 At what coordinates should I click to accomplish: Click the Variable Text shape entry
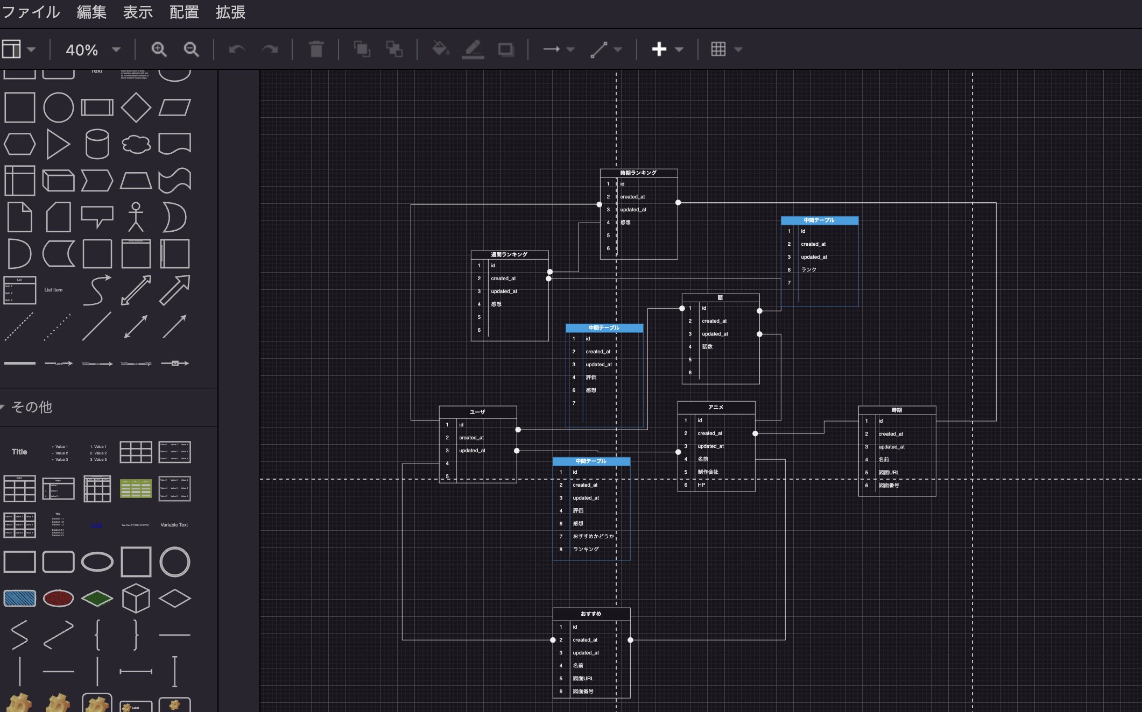tap(174, 525)
